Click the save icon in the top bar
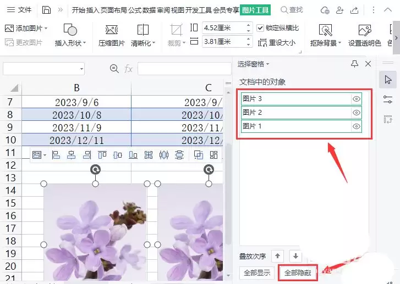This screenshot has height=284, width=400. point(46,10)
